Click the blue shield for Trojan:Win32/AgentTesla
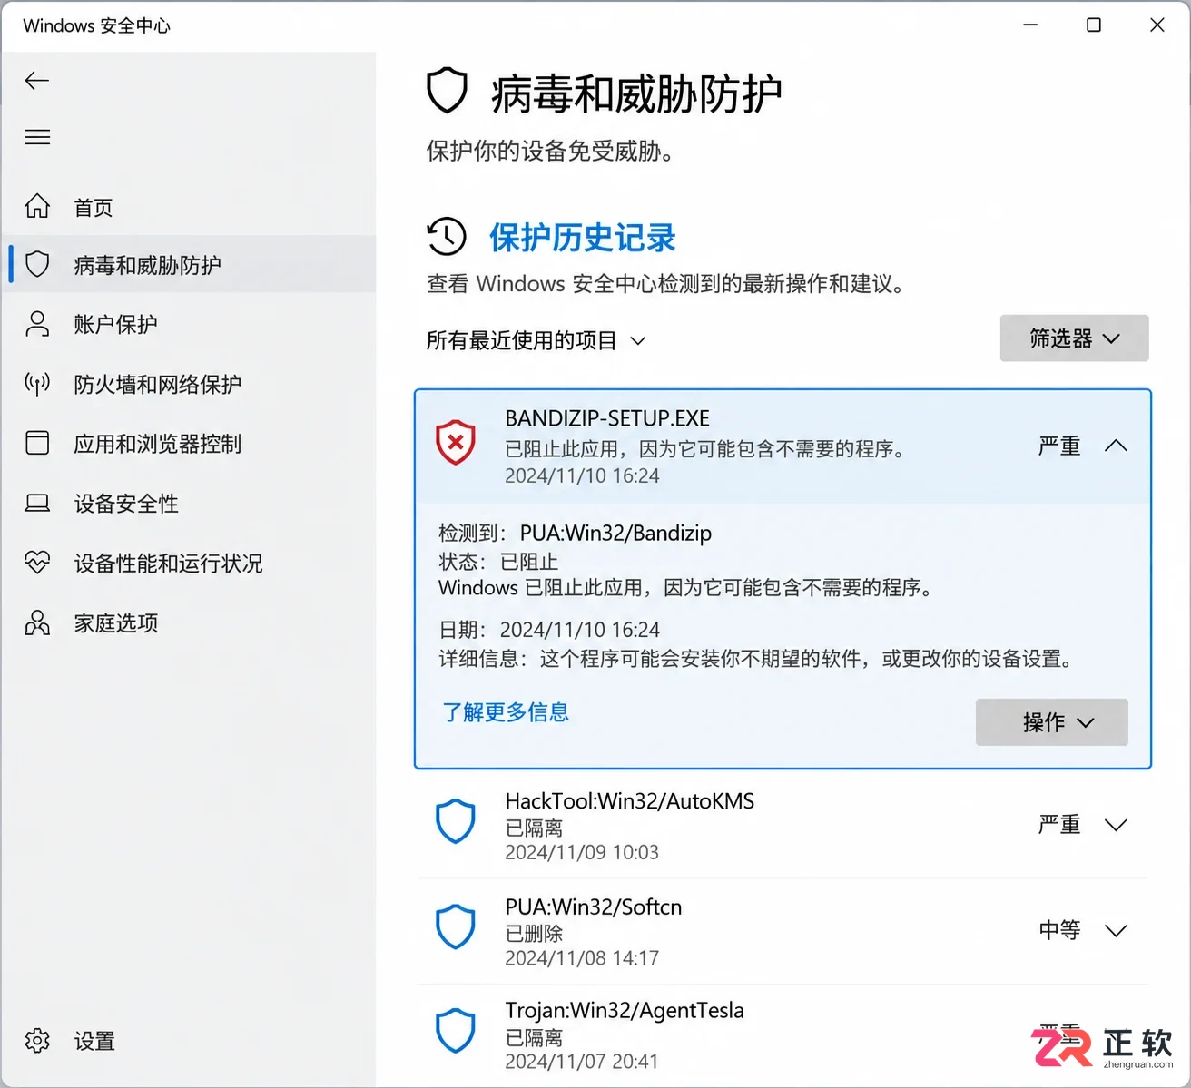This screenshot has width=1191, height=1088. pyautogui.click(x=456, y=1032)
